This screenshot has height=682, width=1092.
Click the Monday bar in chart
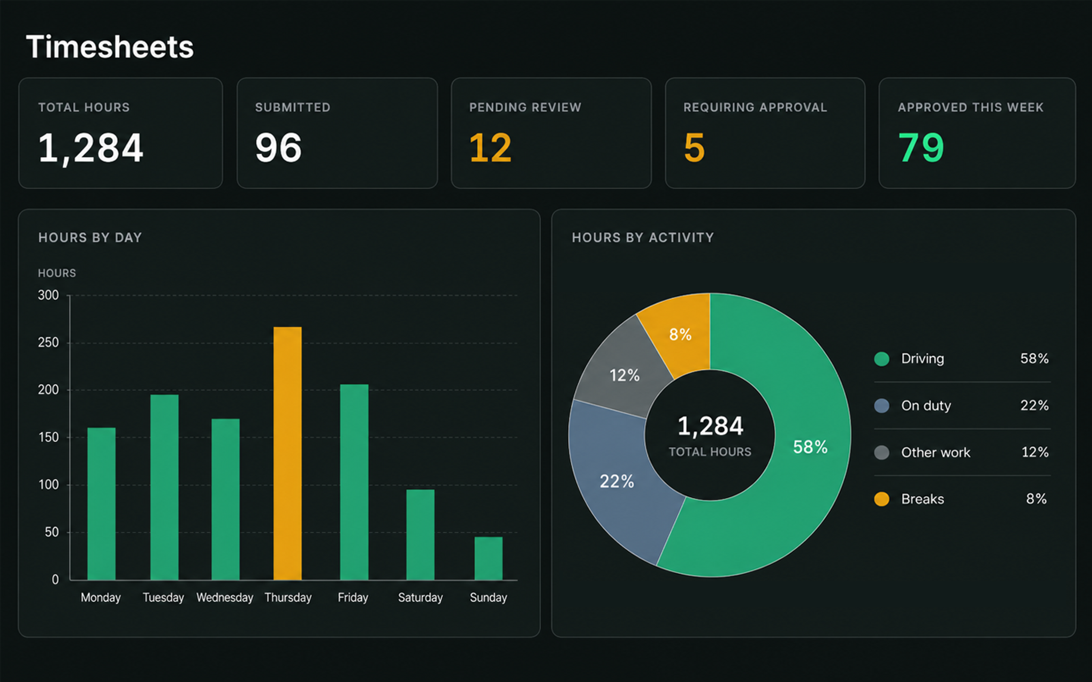(102, 503)
